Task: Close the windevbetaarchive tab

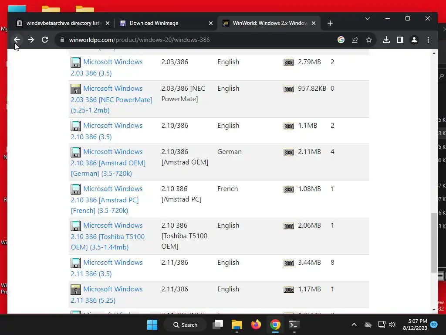Action: (108, 23)
